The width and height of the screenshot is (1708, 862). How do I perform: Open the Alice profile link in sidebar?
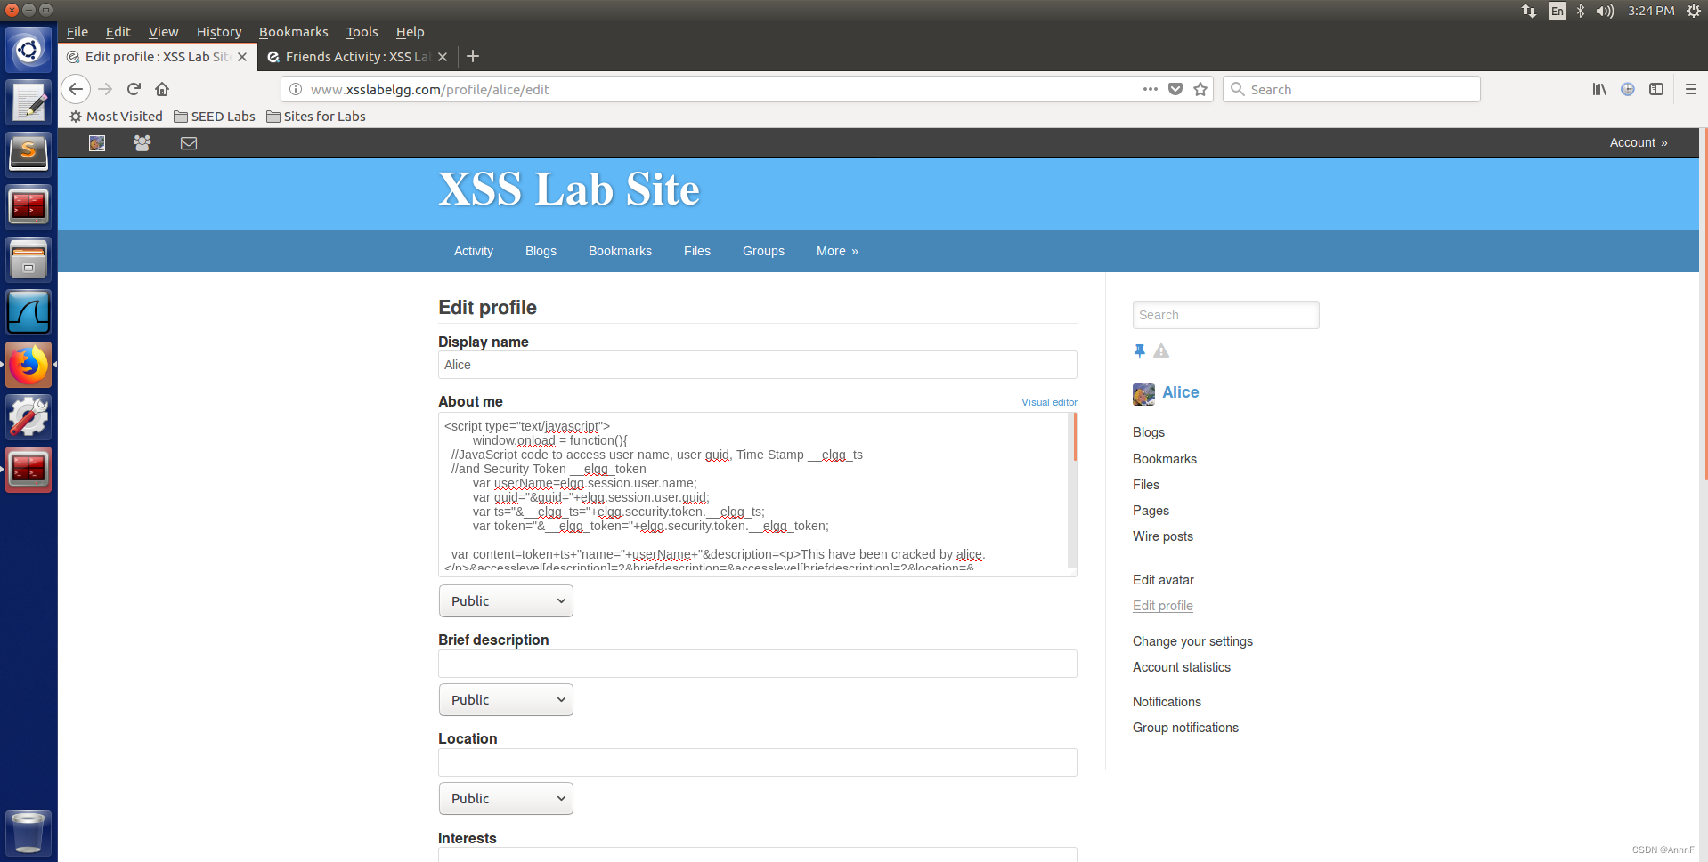[1180, 392]
